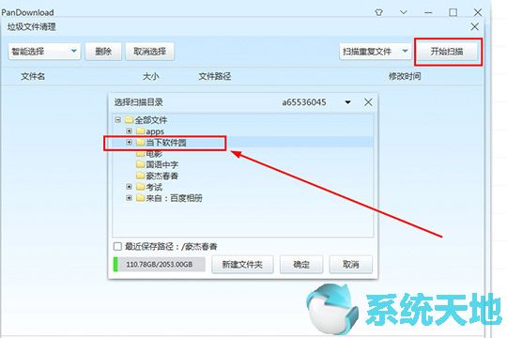Sort by 文件名 column header
Viewport: 507px width, 338px height.
(x=33, y=76)
